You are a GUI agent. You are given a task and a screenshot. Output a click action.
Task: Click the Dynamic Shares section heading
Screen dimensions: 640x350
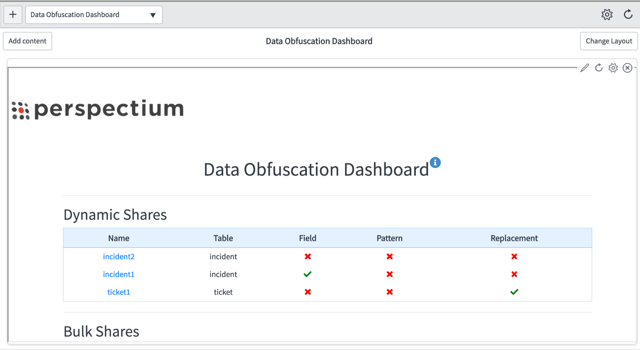(x=115, y=215)
